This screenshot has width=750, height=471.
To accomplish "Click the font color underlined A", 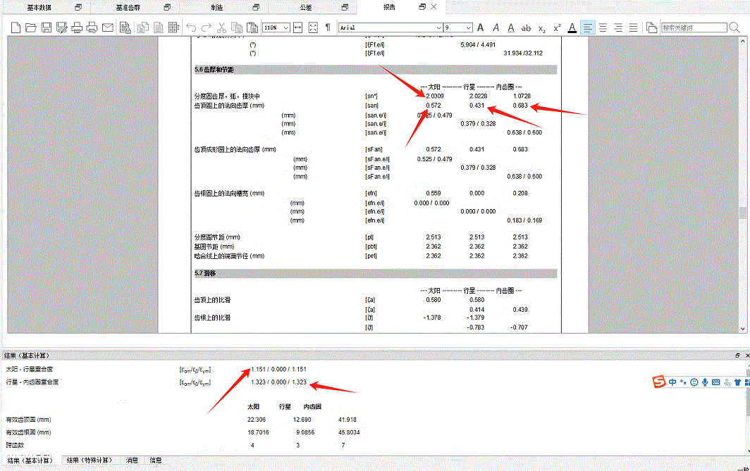I will coord(572,27).
